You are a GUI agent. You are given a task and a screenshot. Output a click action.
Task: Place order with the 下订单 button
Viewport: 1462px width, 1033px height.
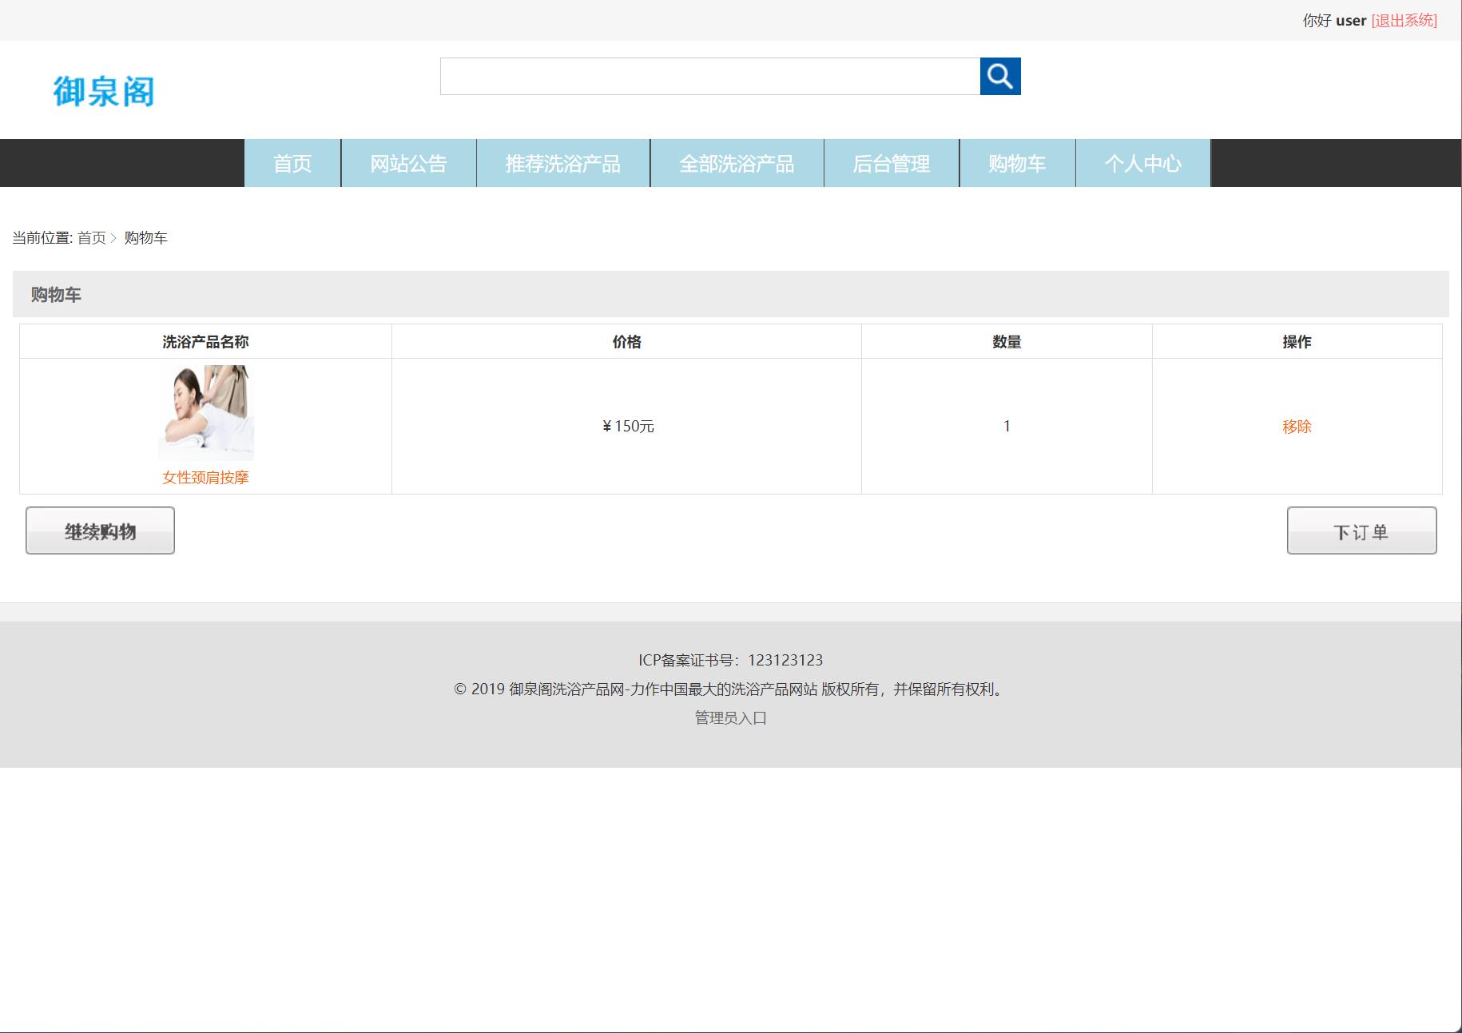(x=1361, y=530)
